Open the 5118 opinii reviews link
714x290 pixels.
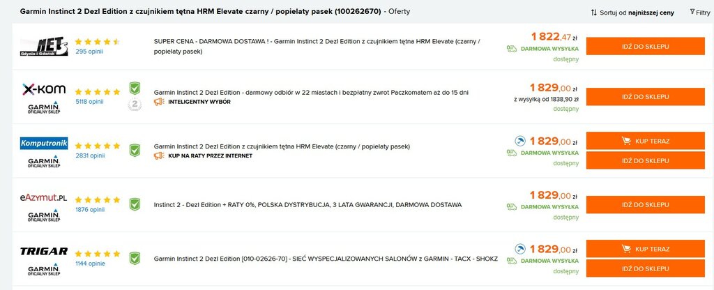pos(89,102)
